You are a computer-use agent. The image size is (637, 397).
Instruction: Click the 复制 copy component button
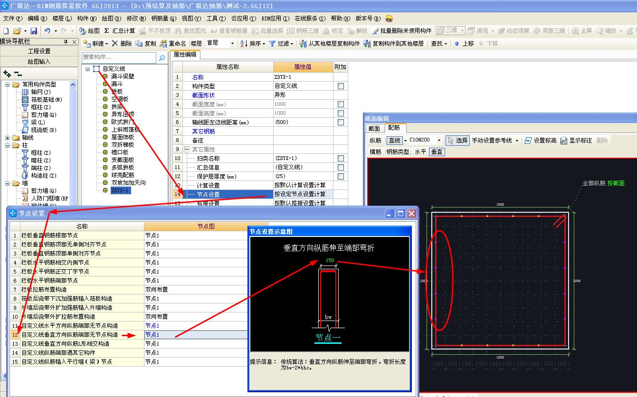pos(146,44)
